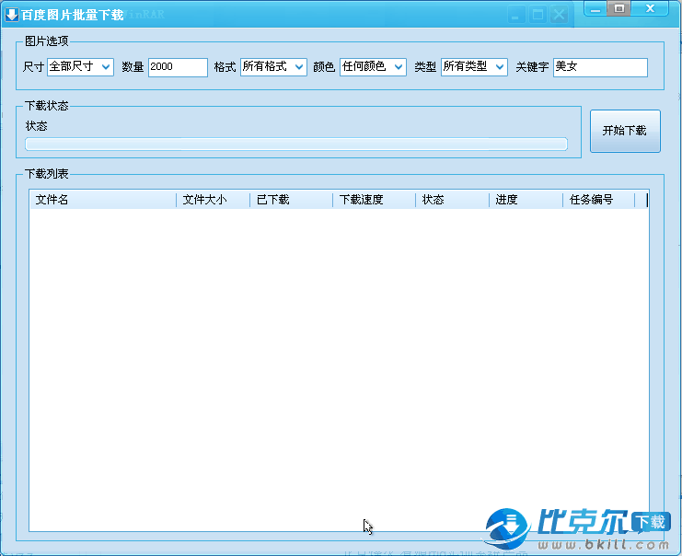Close the 百度图片批量下载 window
The width and height of the screenshot is (682, 556).
coord(652,8)
